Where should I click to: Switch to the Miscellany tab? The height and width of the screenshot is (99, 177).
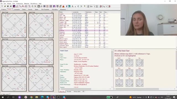63,9
